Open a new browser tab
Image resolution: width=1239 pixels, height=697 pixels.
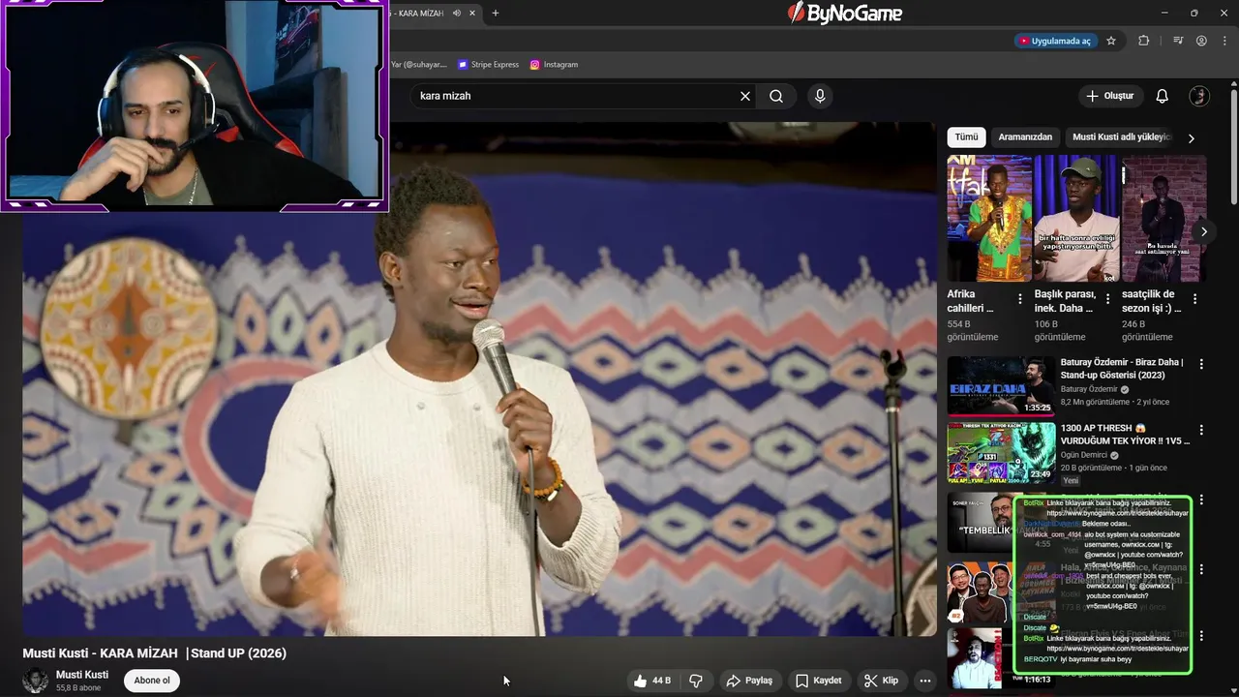pos(496,14)
